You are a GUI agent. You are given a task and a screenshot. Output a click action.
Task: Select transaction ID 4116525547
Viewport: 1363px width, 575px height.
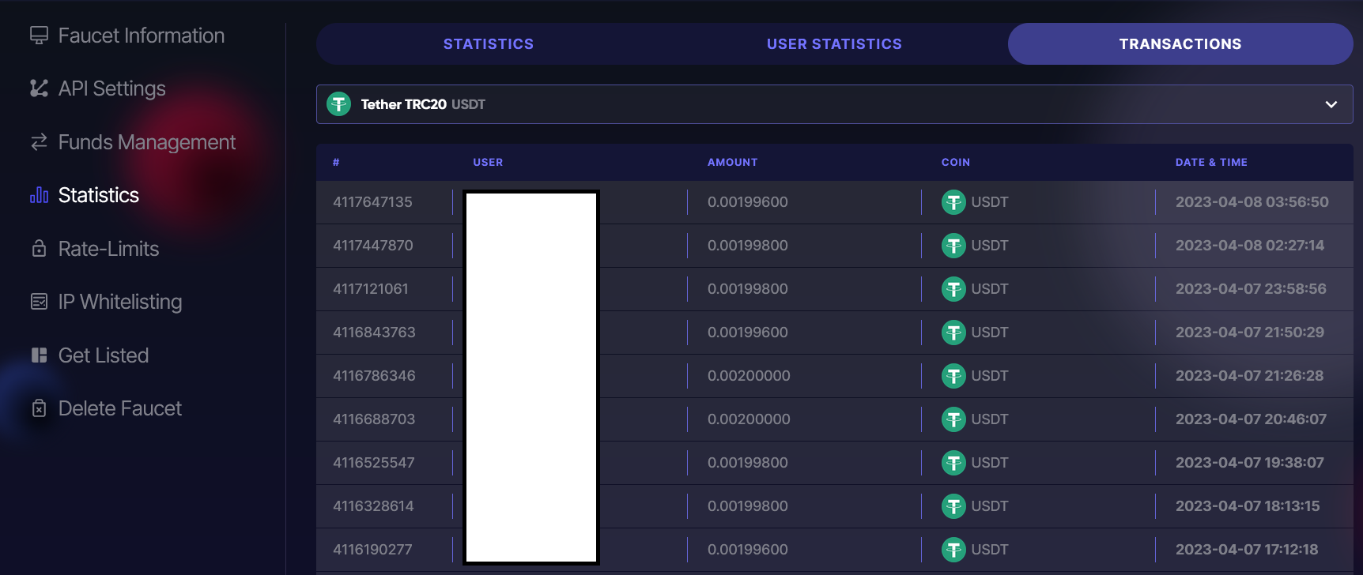374,463
